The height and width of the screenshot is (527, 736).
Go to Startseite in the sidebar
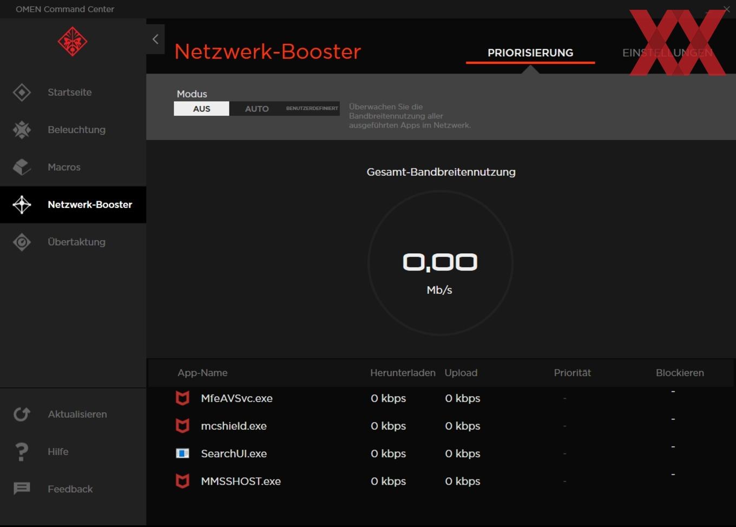pos(70,93)
